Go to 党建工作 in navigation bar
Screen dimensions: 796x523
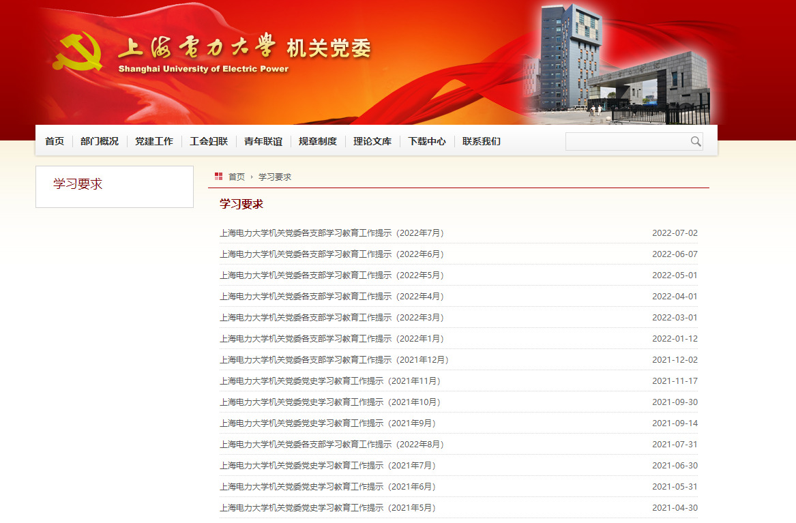click(154, 142)
